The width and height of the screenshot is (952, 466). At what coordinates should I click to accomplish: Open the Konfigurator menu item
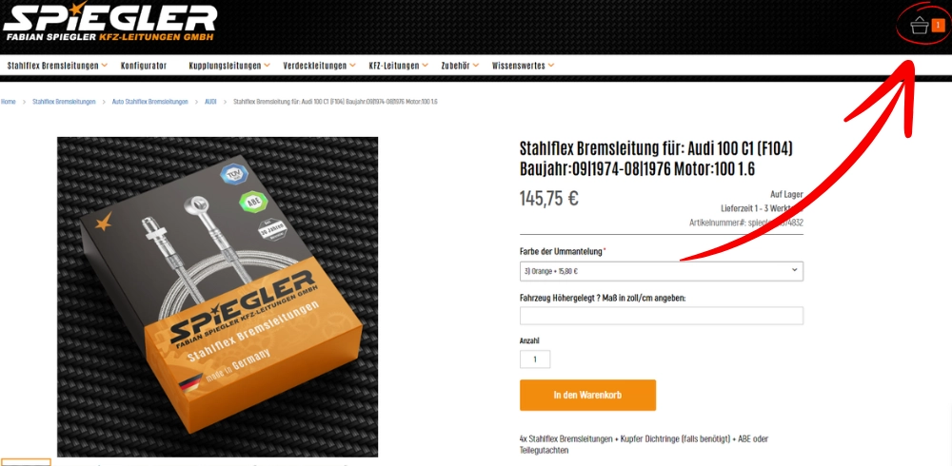coord(144,66)
